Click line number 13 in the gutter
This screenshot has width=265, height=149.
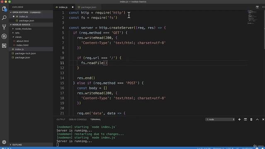tap(62, 73)
